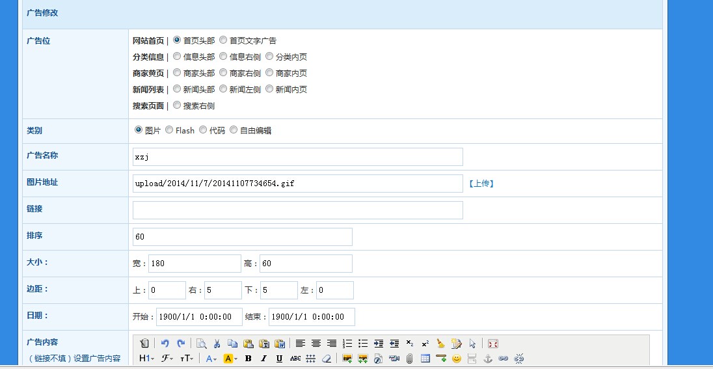Insert an emoticon using the smiley icon
Image resolution: width=713 pixels, height=369 pixels.
pos(457,359)
